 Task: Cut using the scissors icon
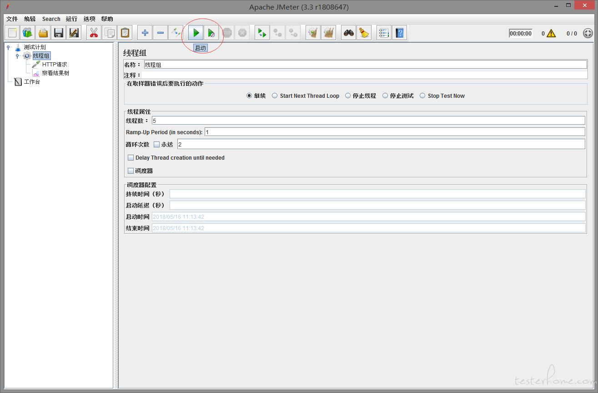click(94, 33)
